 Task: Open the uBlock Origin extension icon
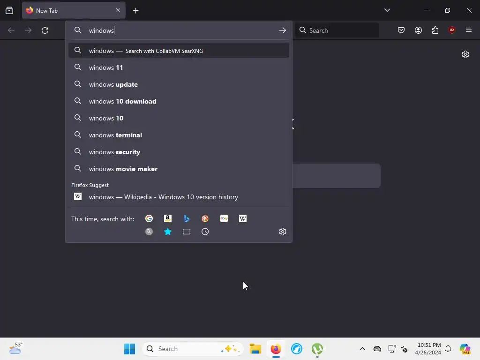(x=451, y=30)
